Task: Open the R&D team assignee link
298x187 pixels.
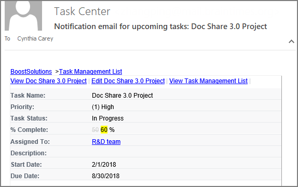Action: coord(106,142)
